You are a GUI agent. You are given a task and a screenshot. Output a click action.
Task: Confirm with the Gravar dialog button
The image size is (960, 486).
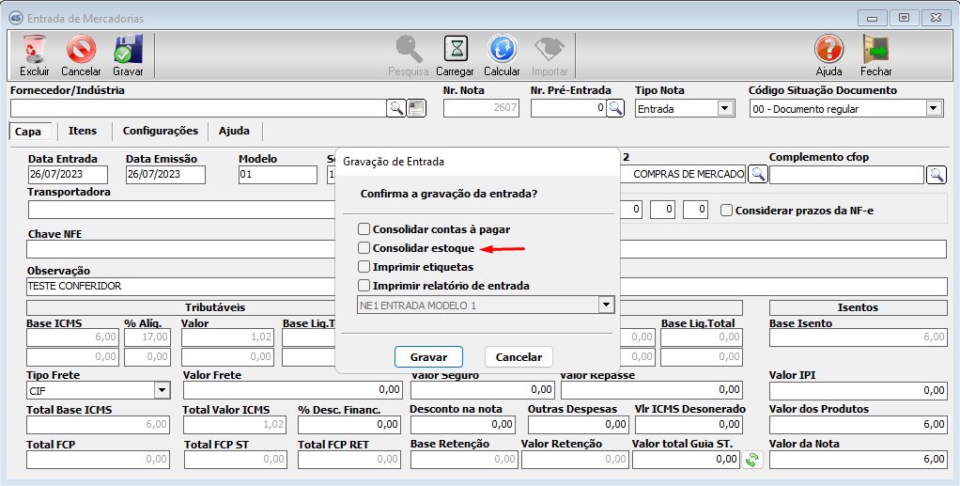coord(428,357)
